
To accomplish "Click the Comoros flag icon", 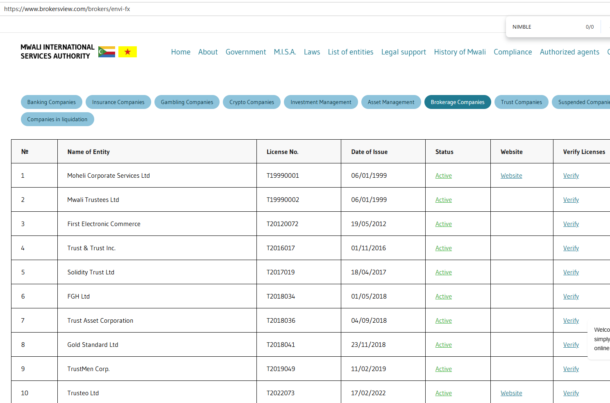I will [x=107, y=52].
